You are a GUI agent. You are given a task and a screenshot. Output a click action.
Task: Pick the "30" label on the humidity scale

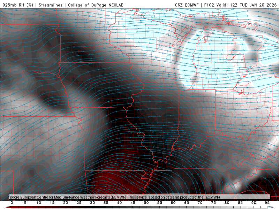[x=92, y=203]
